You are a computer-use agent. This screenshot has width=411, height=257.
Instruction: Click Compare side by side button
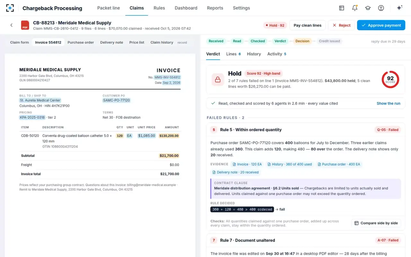coord(376,223)
